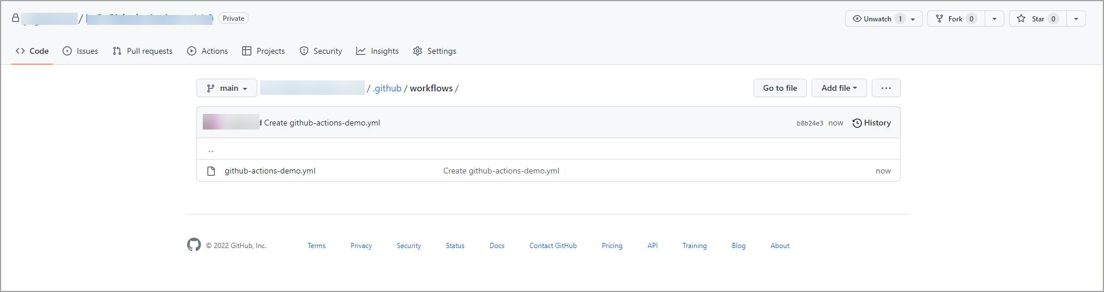Screen dimensions: 1104x292
Task: Expand the Add file dropdown
Action: tap(839, 88)
